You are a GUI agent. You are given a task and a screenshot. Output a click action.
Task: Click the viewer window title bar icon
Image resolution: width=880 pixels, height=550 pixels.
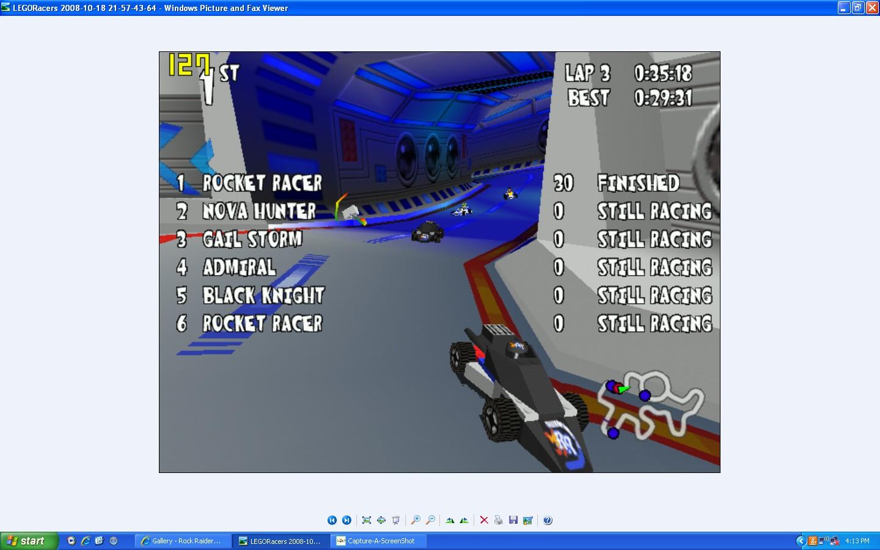[5, 7]
